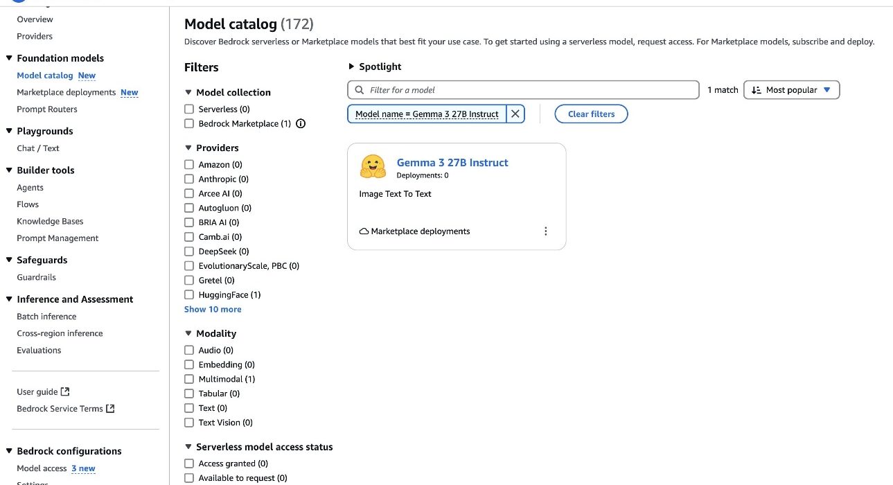Click the cloud icon for Marketplace deployments
The width and height of the screenshot is (893, 485).
click(x=364, y=231)
